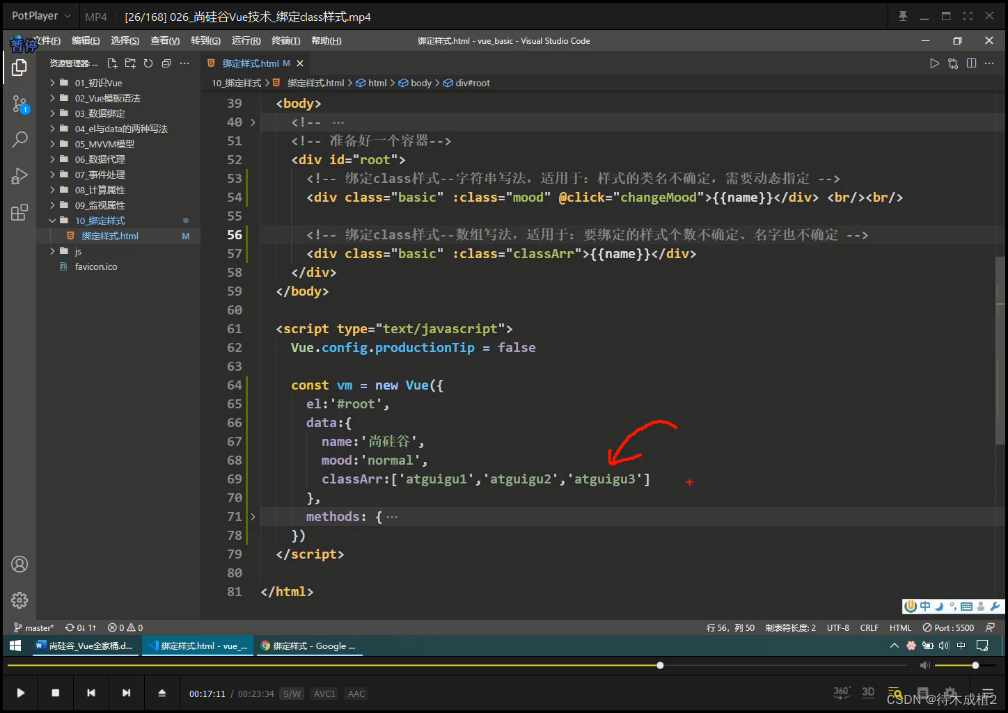Open the 查看(V) menu
Image resolution: width=1008 pixels, height=713 pixels.
pos(165,41)
